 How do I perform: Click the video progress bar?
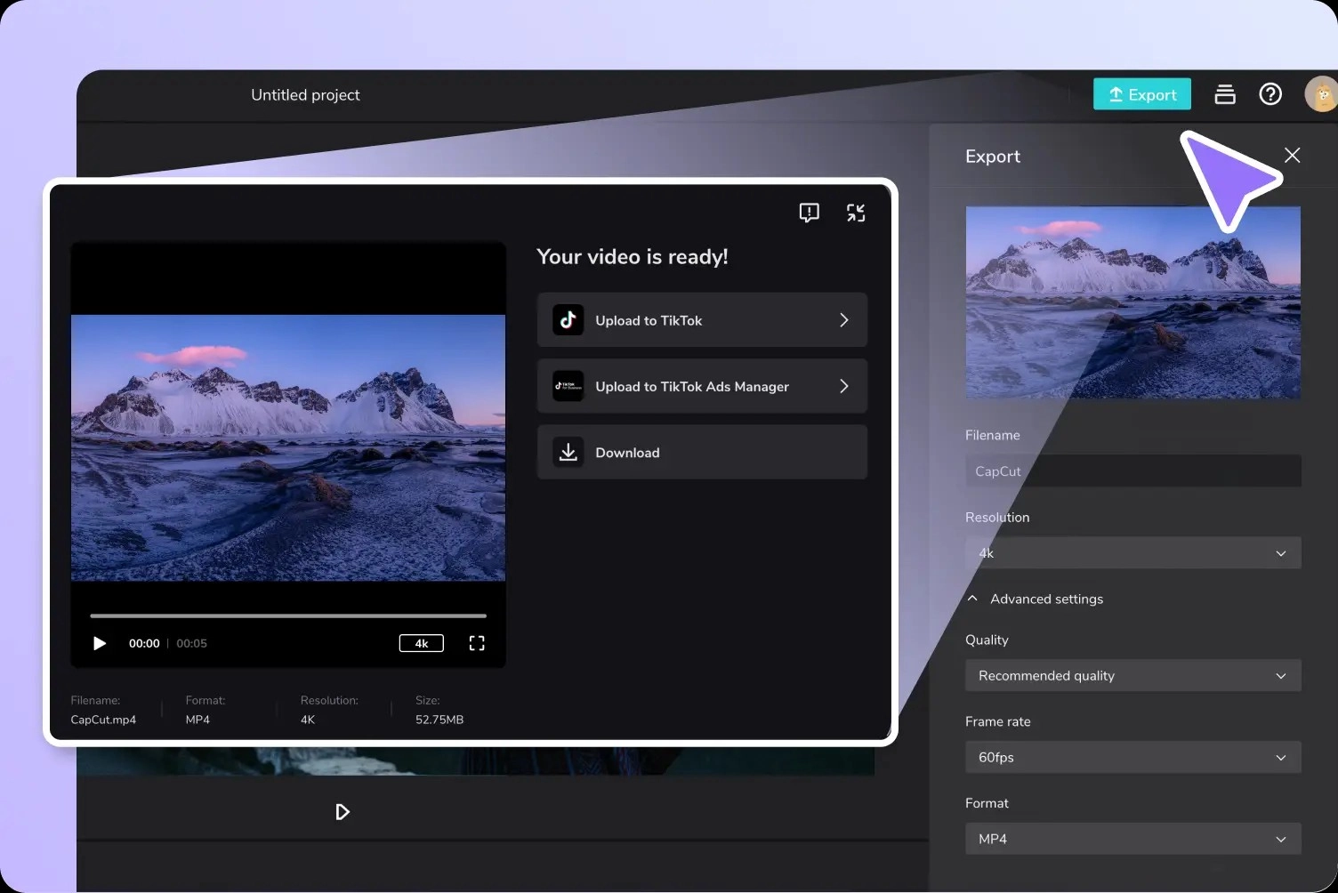click(288, 615)
